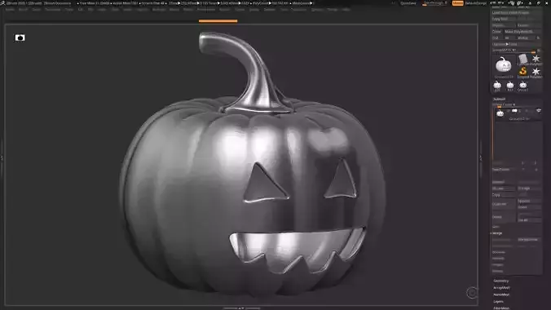551x310 pixels.
Task: Open the Zplugin menu
Action: (317, 10)
